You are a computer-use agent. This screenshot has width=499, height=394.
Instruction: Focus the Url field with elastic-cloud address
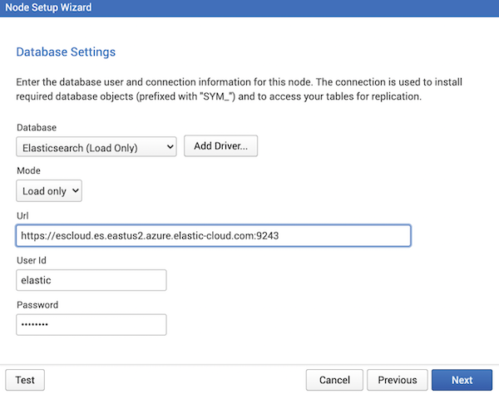pos(213,235)
